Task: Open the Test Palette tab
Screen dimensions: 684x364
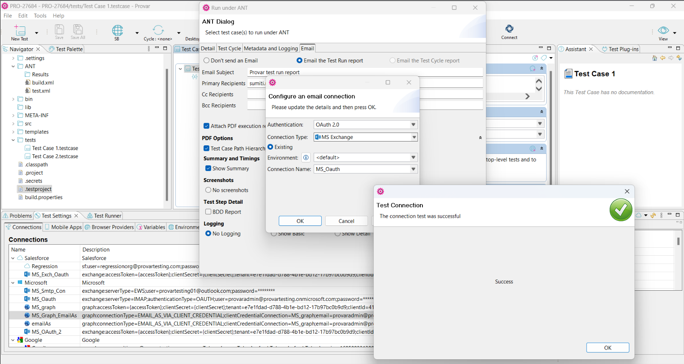Action: click(x=66, y=49)
